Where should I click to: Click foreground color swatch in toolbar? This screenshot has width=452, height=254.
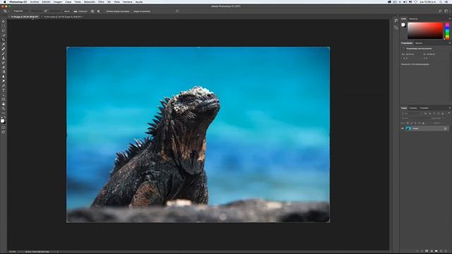[2, 120]
